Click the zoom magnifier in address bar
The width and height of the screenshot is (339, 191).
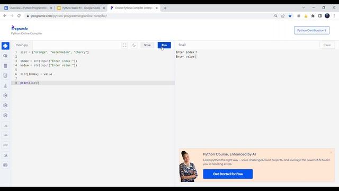(x=275, y=16)
